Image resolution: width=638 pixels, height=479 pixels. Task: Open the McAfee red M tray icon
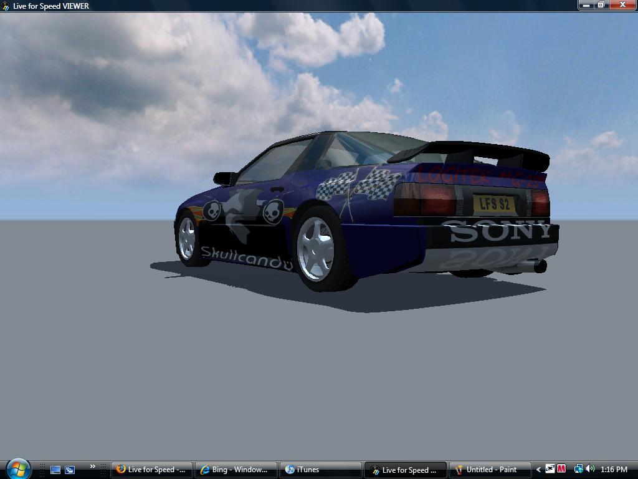tap(561, 469)
